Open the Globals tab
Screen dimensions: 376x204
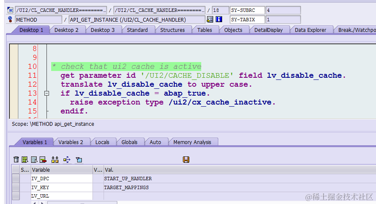(130, 142)
